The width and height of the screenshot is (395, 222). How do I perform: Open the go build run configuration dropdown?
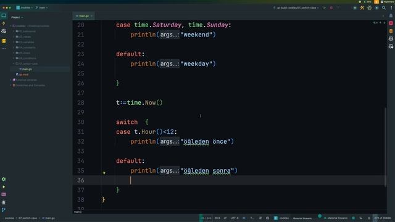coord(296,8)
